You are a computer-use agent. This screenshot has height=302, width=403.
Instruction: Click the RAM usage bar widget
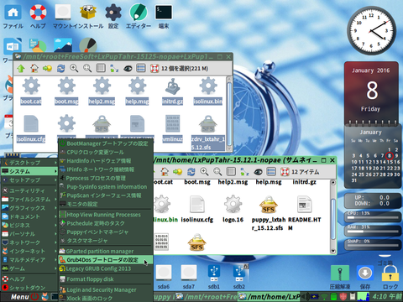pos(372,230)
